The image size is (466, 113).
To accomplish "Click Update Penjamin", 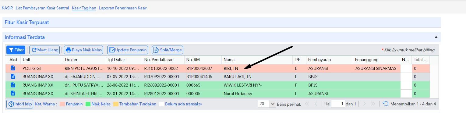I will 128,50.
